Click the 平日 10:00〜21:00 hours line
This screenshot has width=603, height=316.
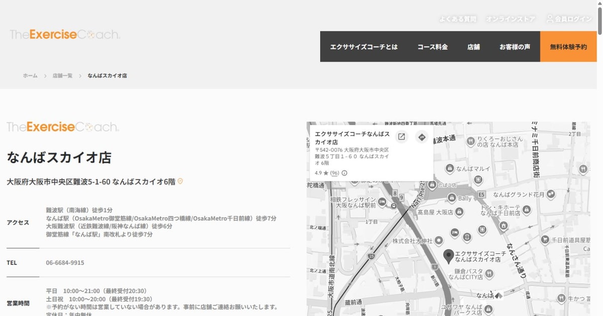point(96,291)
